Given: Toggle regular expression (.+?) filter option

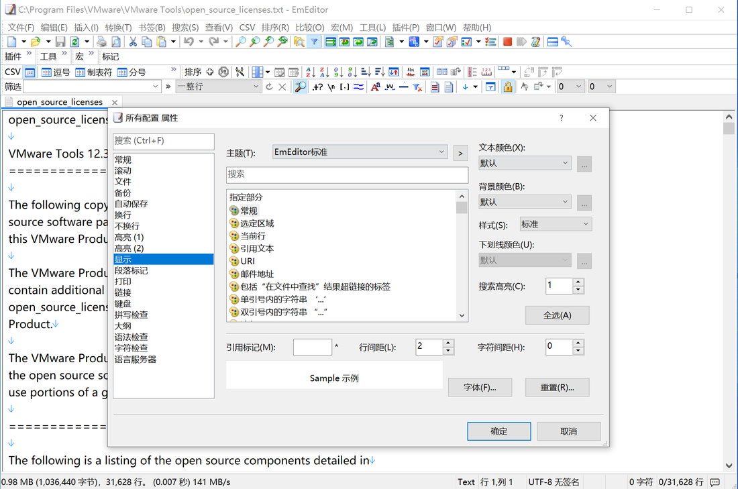Looking at the screenshot, I should tap(318, 87).
